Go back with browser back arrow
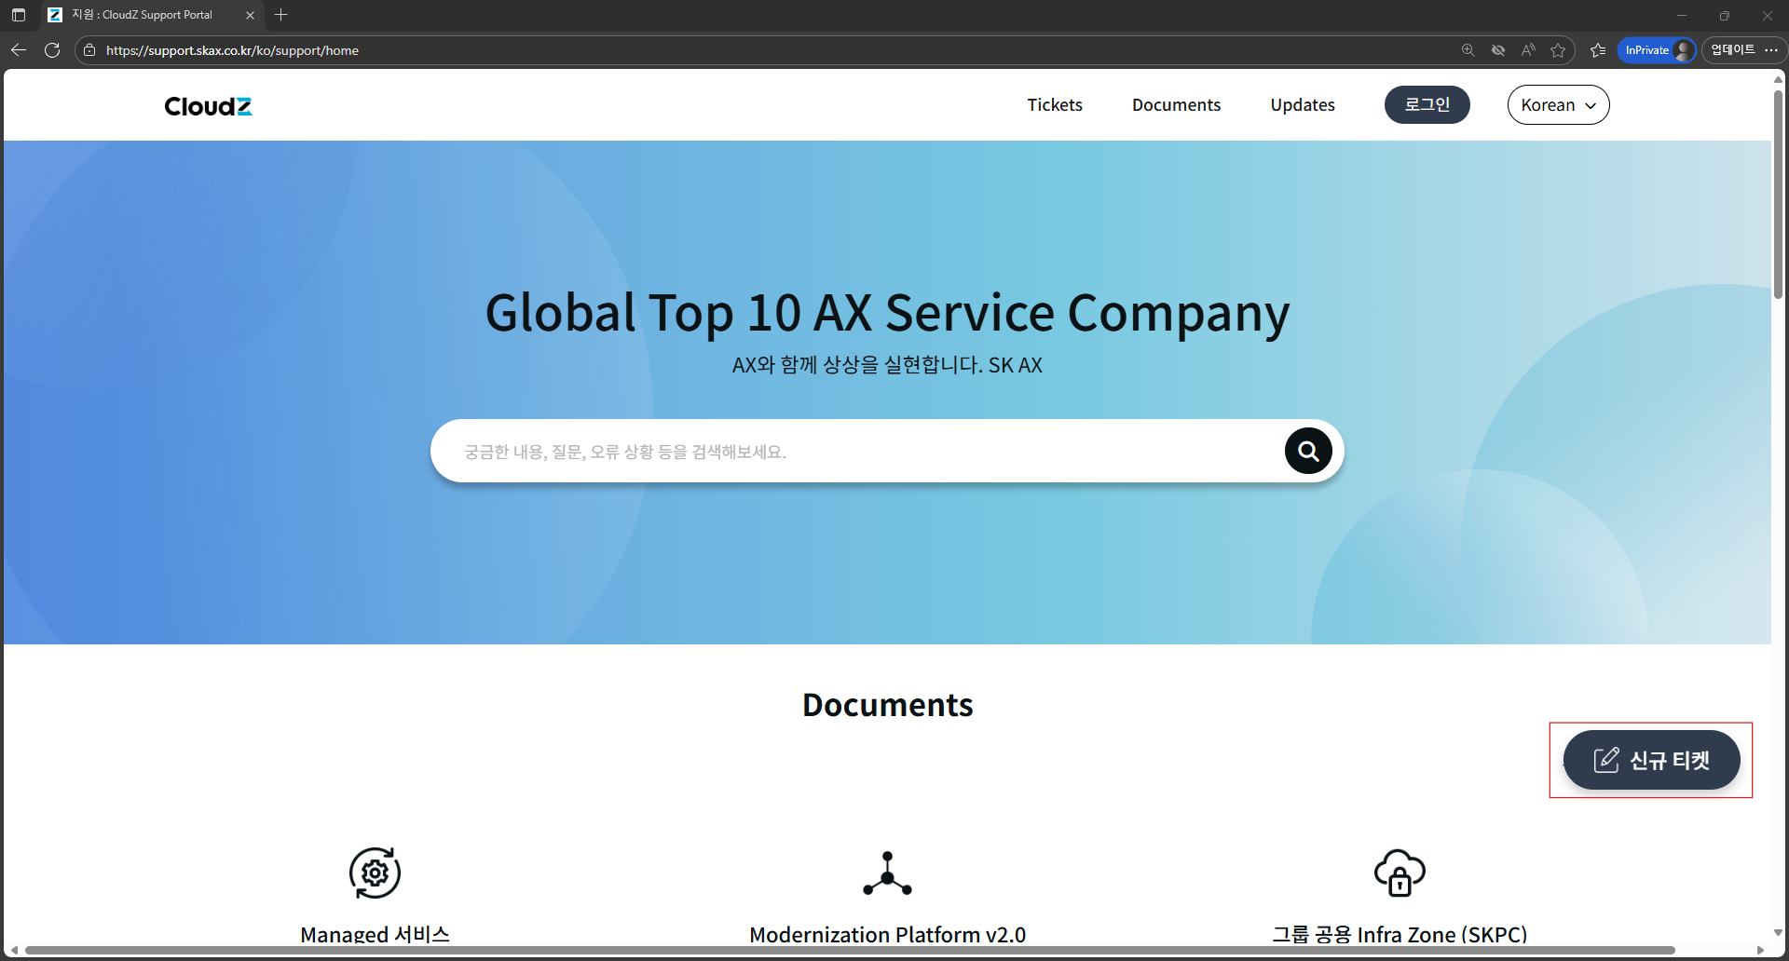 pos(19,50)
